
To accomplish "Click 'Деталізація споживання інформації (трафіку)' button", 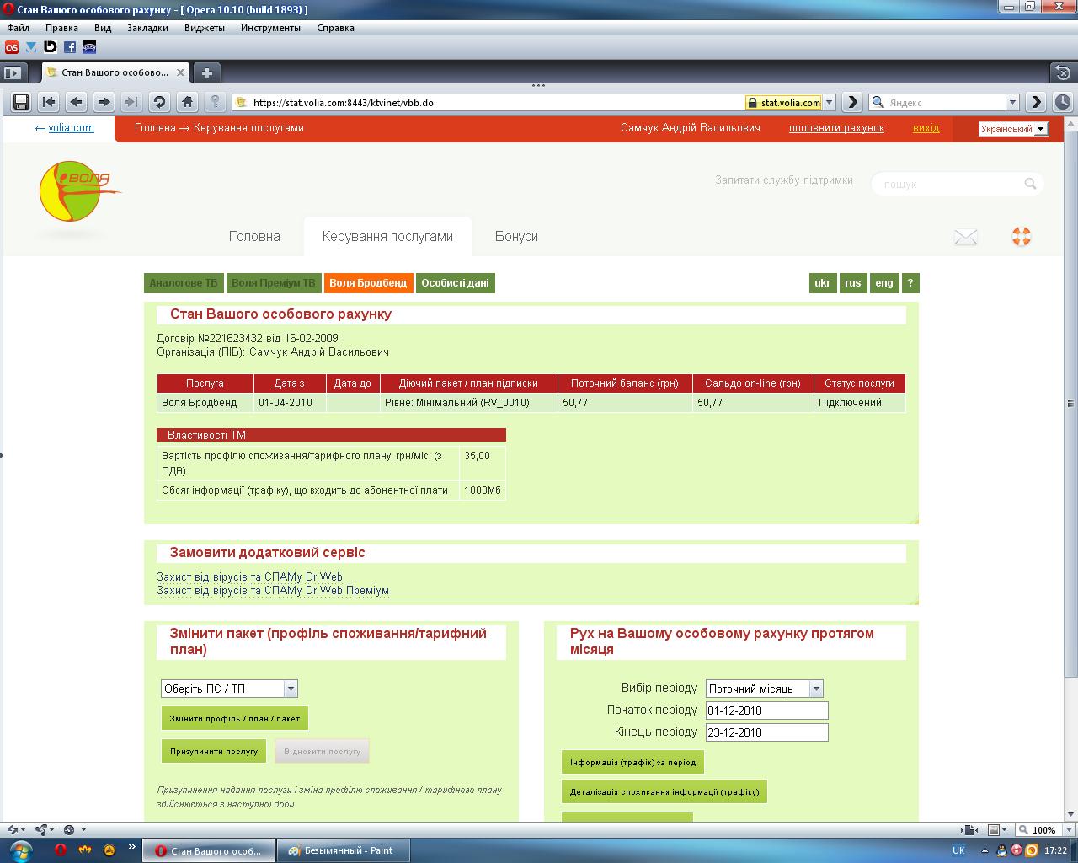I will (x=664, y=792).
